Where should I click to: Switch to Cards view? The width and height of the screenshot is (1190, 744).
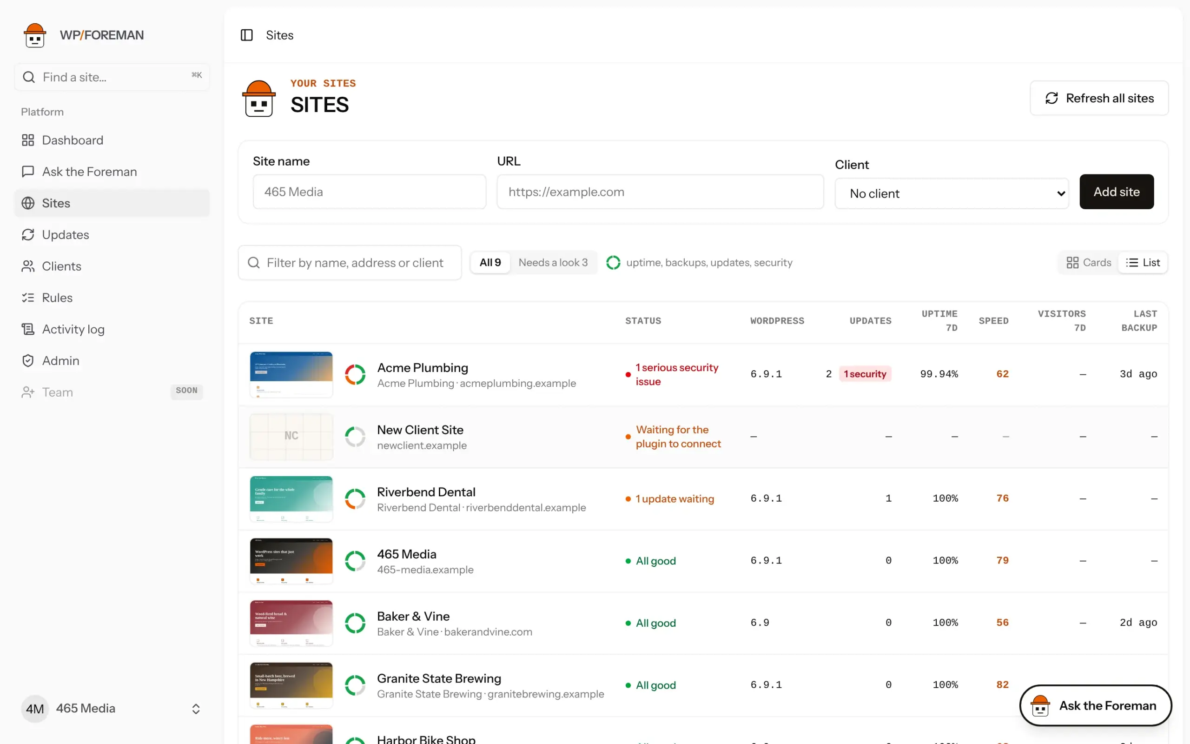click(x=1089, y=263)
